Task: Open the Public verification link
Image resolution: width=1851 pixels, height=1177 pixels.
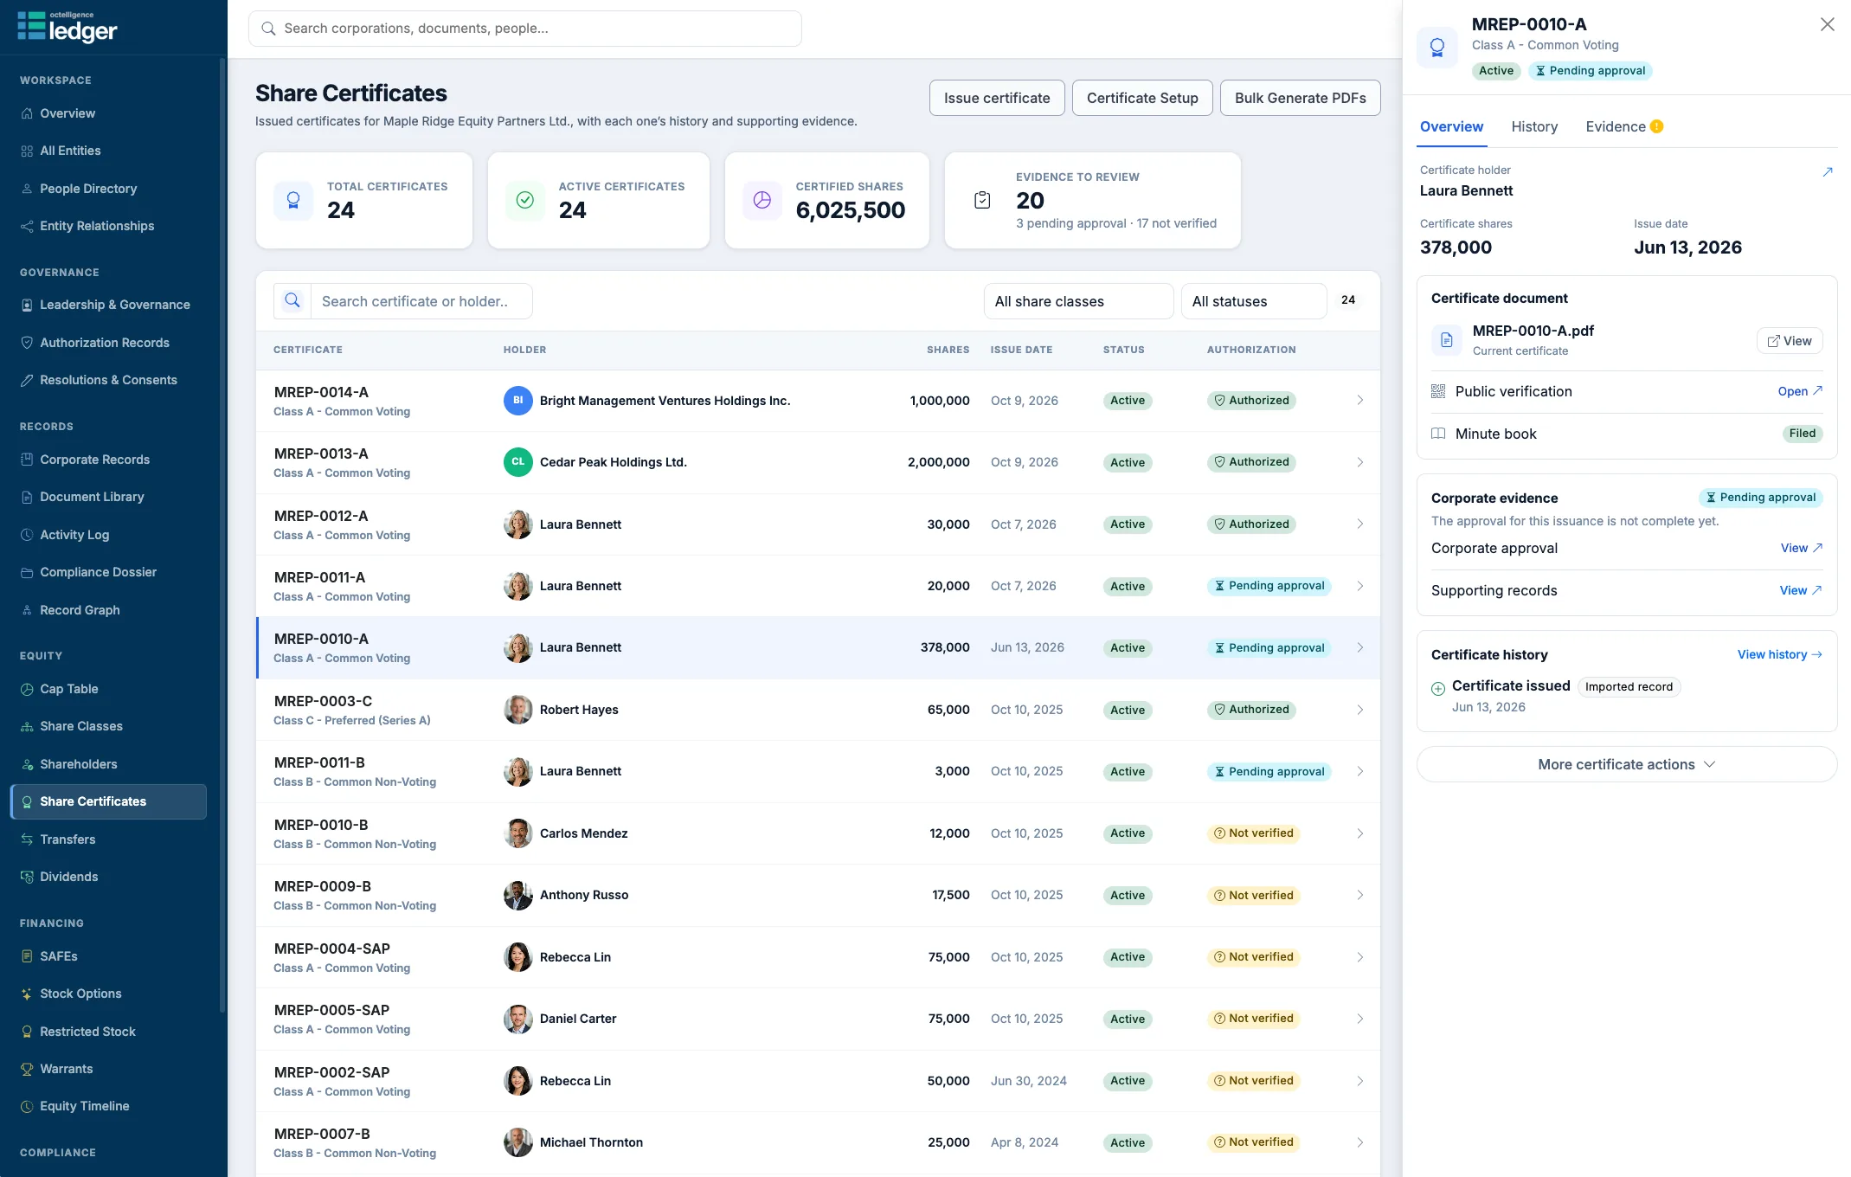Action: click(1800, 391)
